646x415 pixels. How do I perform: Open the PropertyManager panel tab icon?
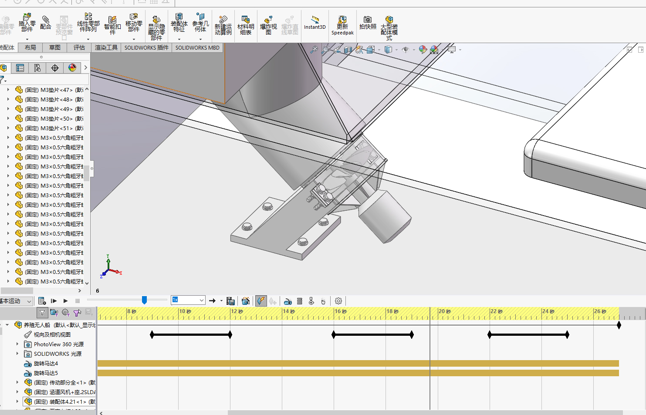click(20, 68)
